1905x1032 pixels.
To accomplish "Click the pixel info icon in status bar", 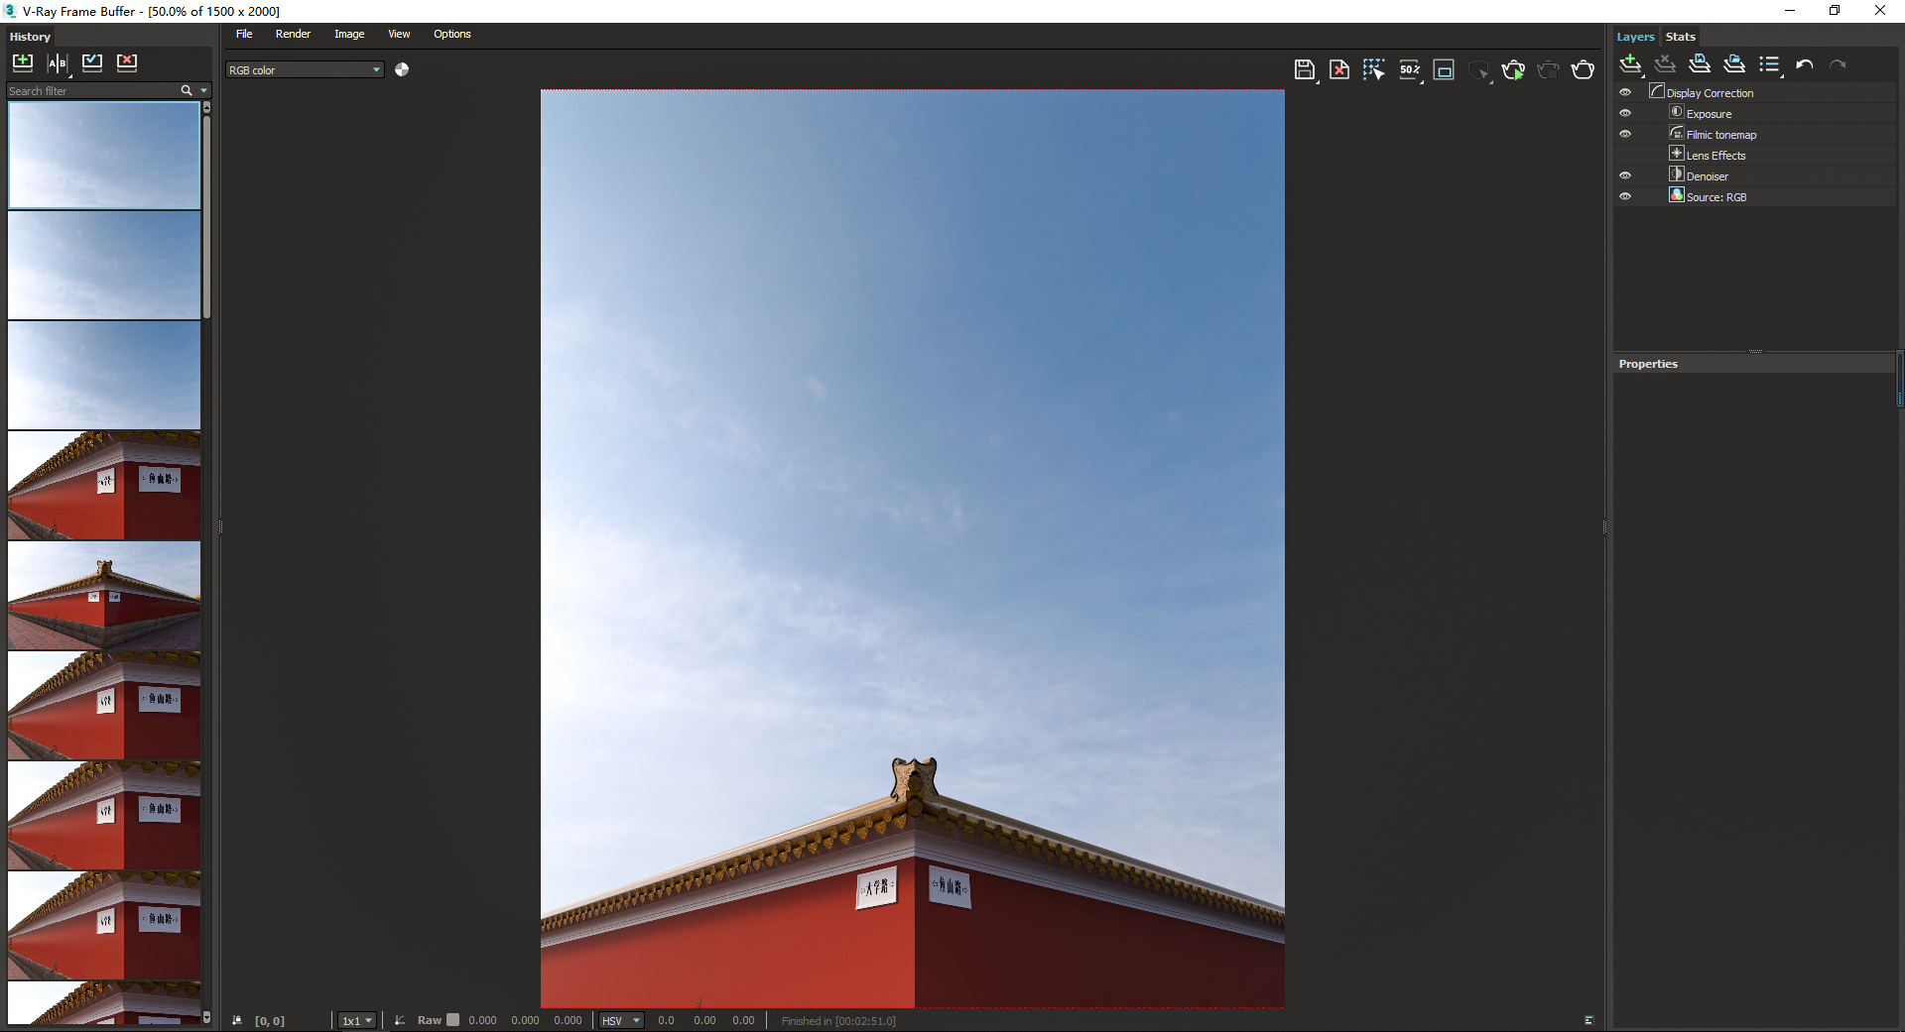I will click(x=237, y=1020).
